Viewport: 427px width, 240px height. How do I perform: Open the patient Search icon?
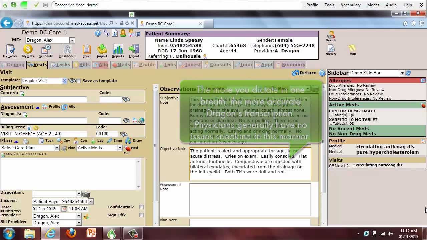pos(331,37)
